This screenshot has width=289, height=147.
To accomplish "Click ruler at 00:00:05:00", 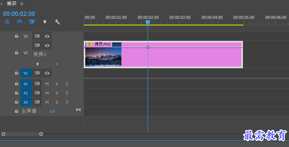I will tap(244, 17).
